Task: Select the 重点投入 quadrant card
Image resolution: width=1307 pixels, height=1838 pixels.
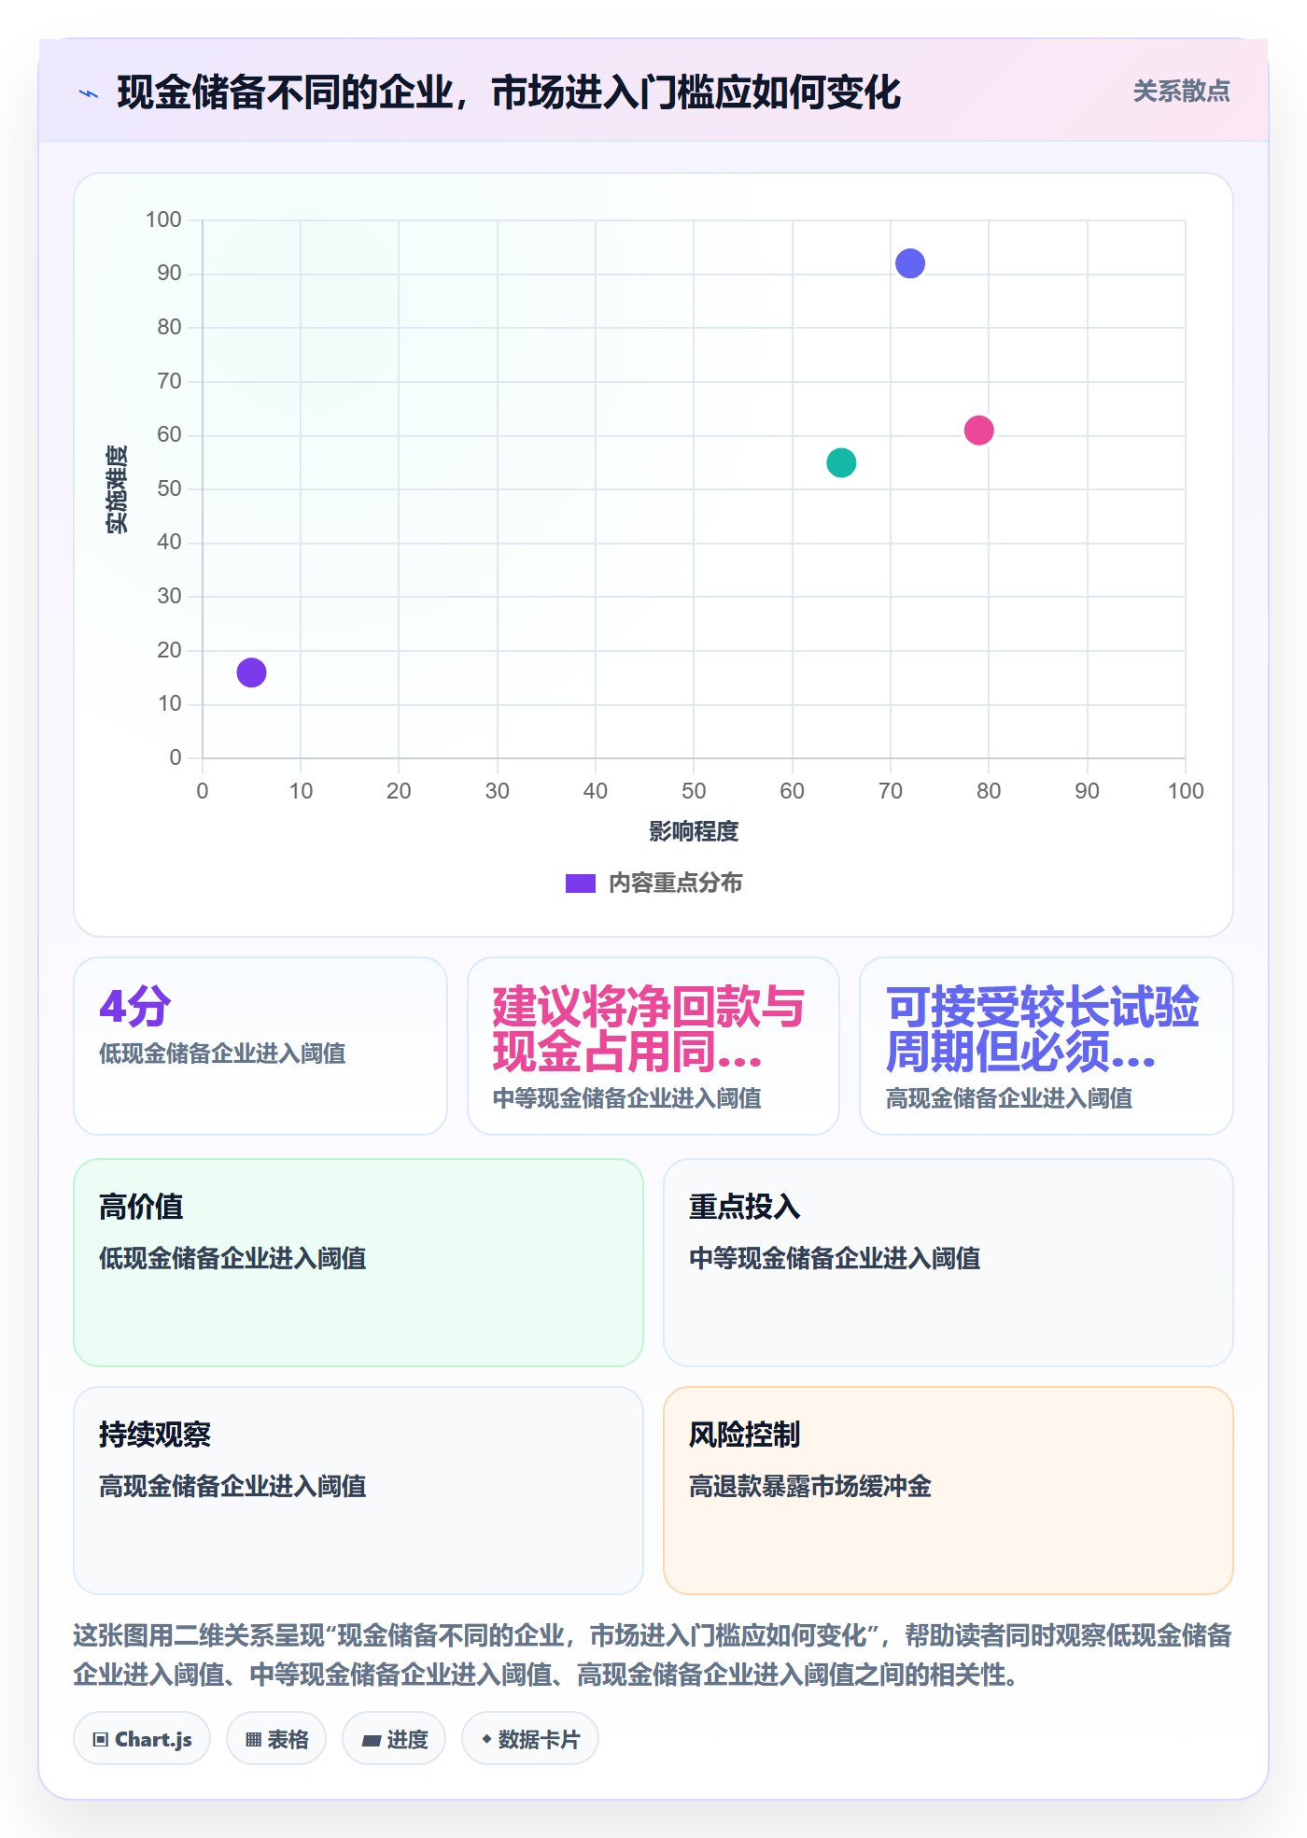Action: click(x=949, y=1263)
